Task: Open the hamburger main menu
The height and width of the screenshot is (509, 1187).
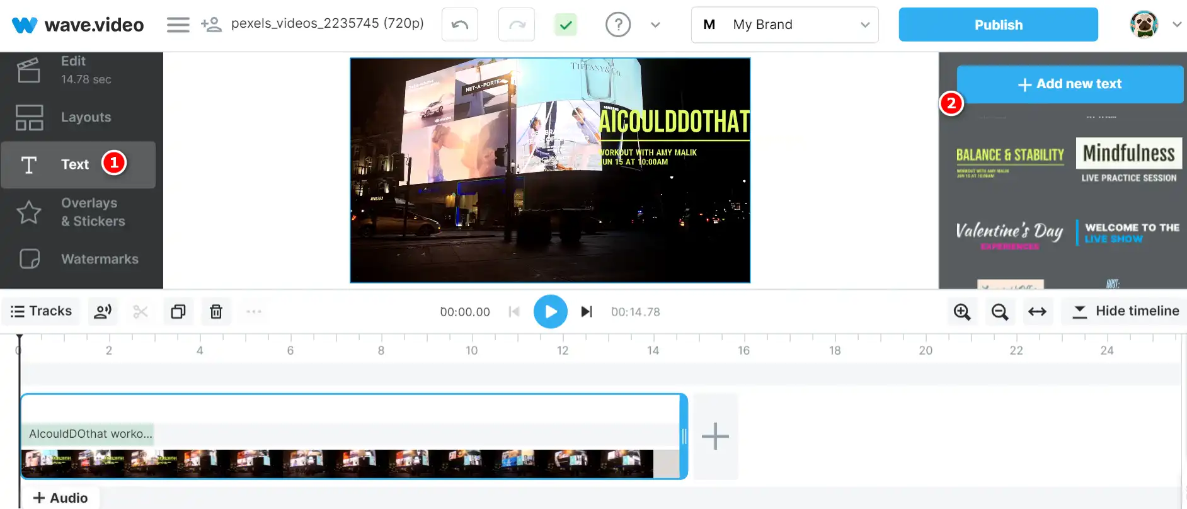Action: (178, 25)
